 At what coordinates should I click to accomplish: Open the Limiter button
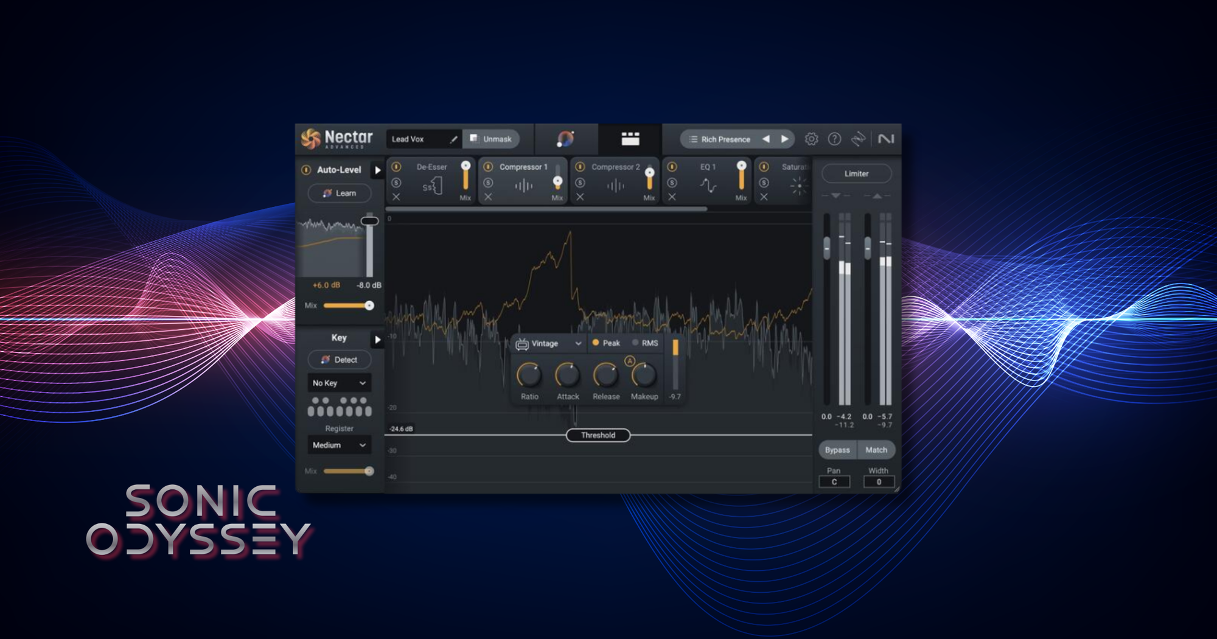[856, 174]
